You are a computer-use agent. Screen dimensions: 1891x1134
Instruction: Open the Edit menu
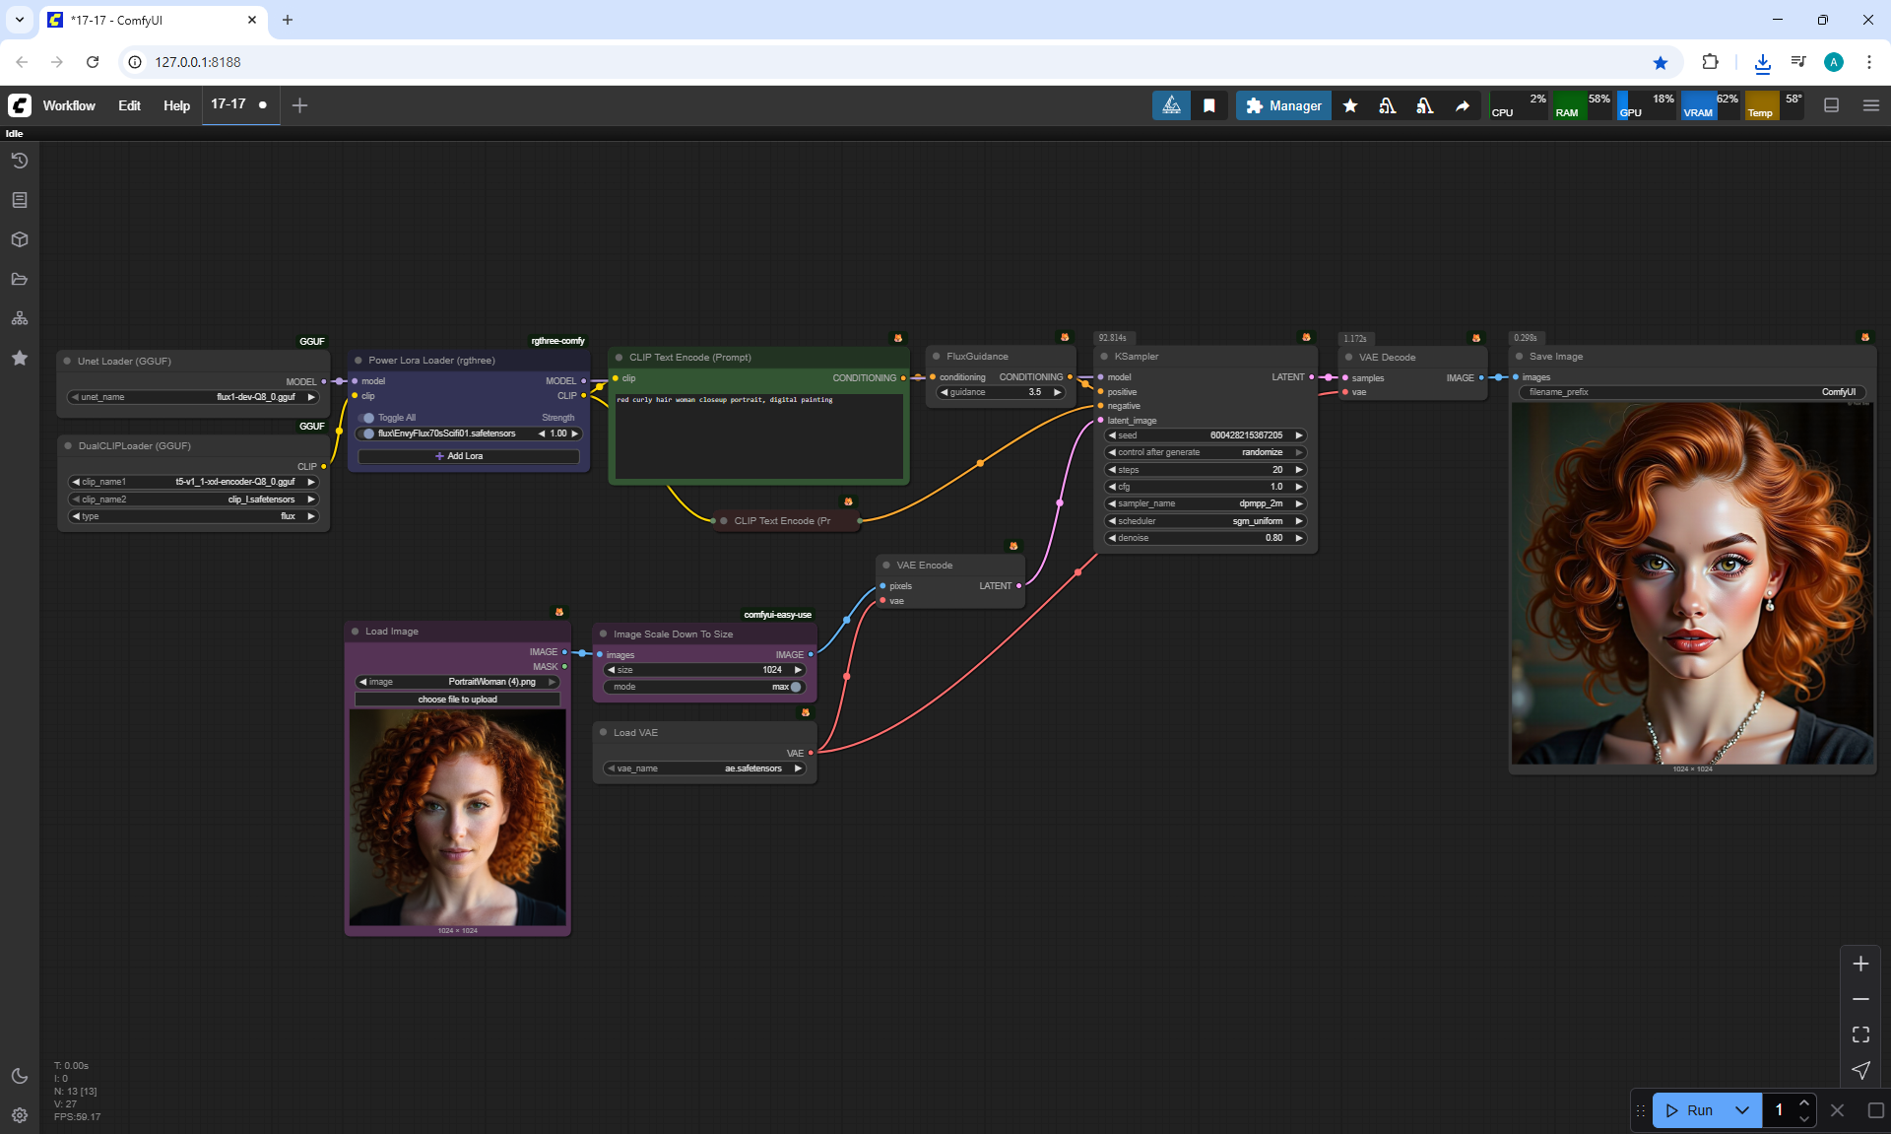click(129, 105)
